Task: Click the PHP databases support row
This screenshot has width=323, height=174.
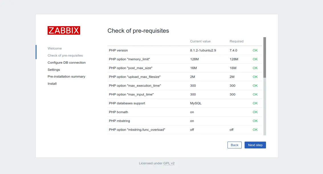Action: click(184, 103)
